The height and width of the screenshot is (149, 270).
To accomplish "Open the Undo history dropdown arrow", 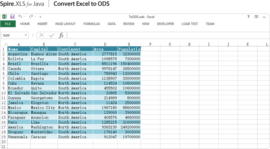I will 25,17.
